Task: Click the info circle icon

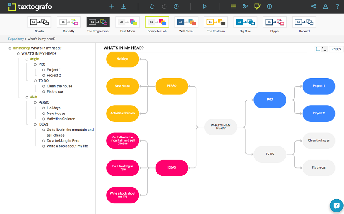Action: (269, 6)
